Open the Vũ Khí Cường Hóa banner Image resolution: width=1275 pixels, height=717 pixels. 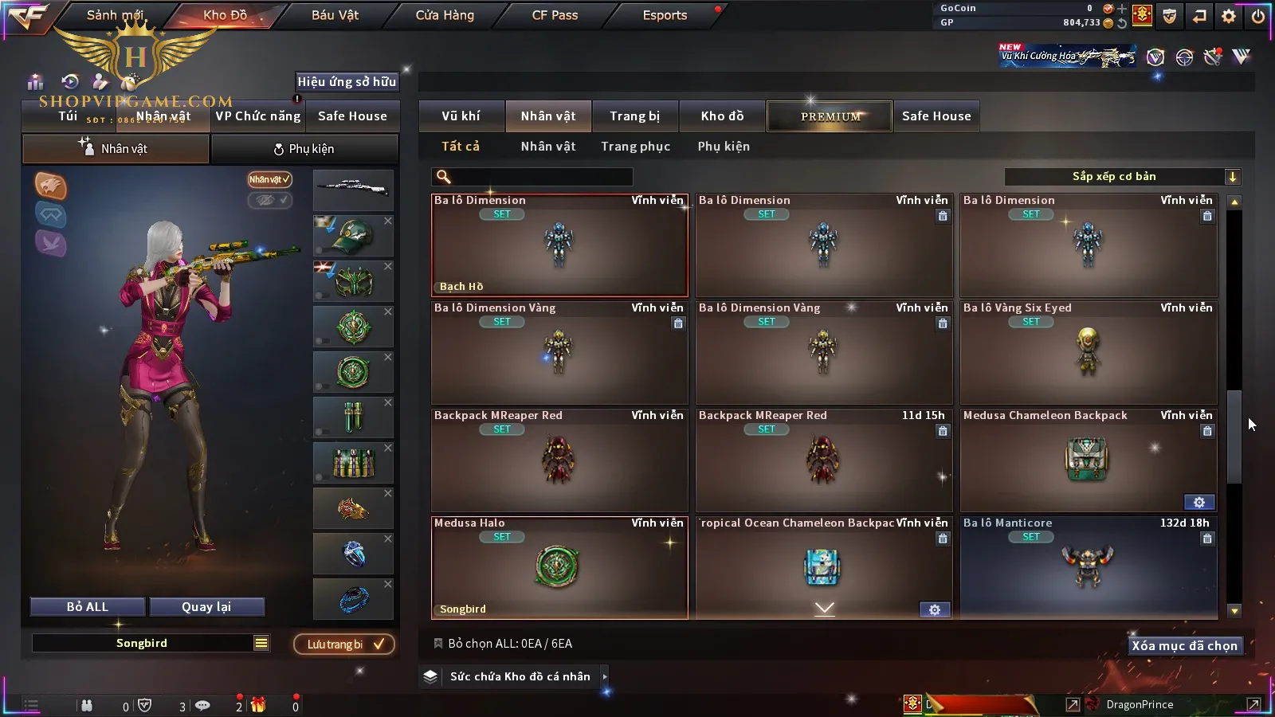pyautogui.click(x=1067, y=56)
